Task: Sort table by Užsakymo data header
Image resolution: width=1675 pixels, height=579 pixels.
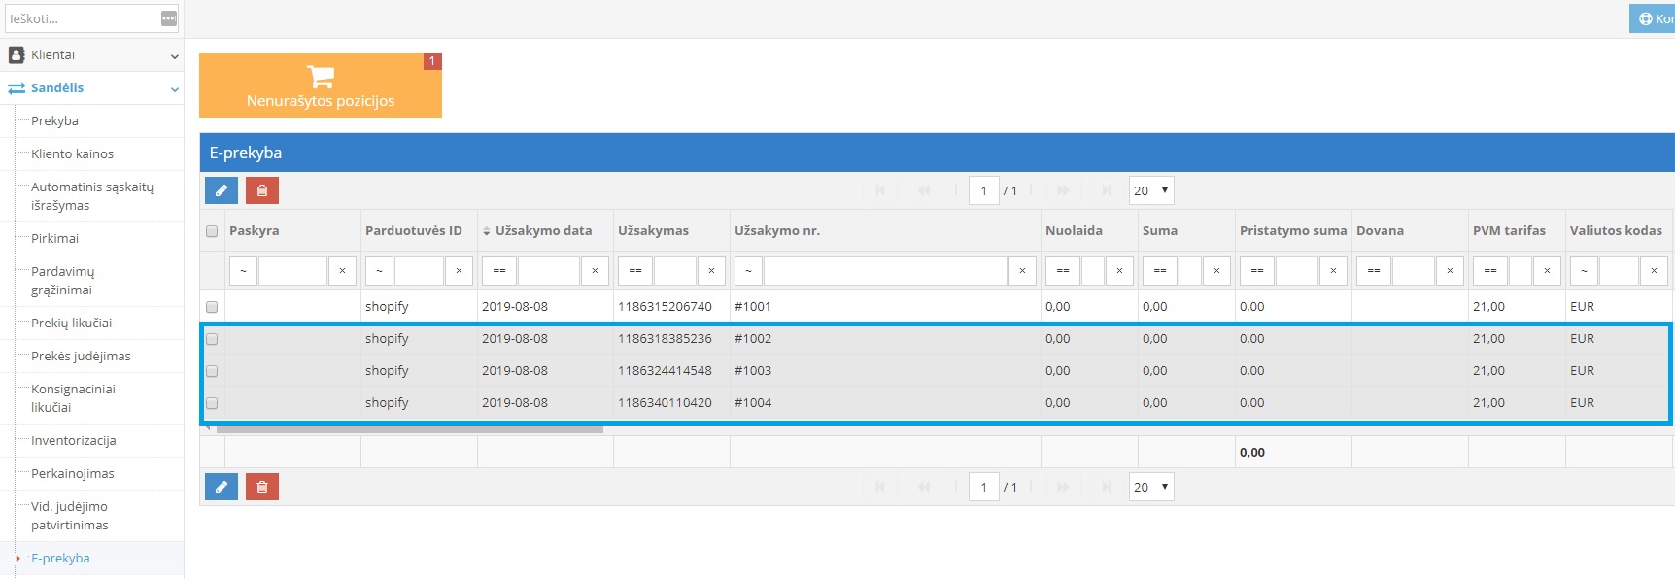Action: click(x=543, y=231)
